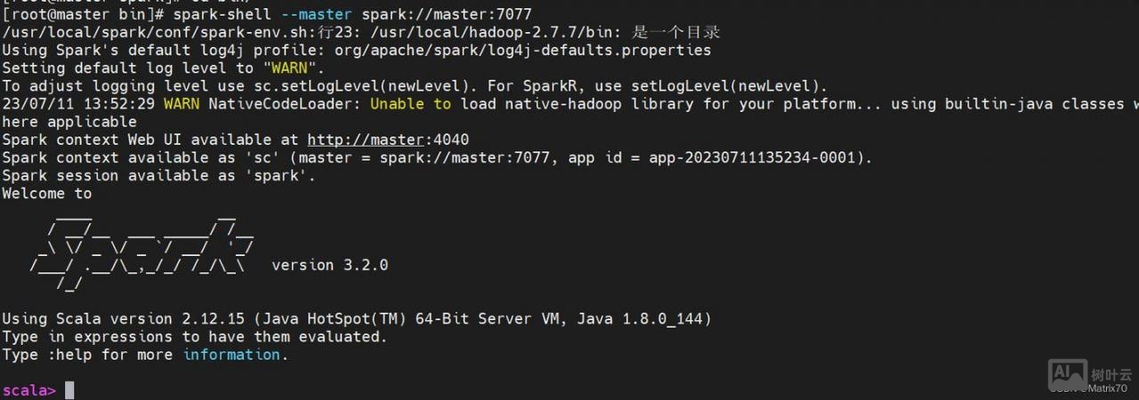
Task: Click the cursor block after scala> prompt
Action: pyautogui.click(x=69, y=389)
